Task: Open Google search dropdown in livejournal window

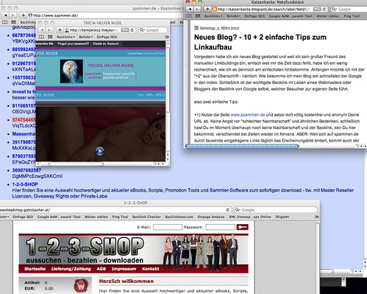Action: 142,30
